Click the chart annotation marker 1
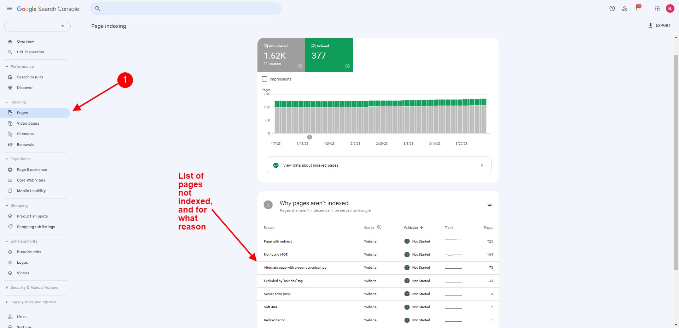 pyautogui.click(x=309, y=137)
